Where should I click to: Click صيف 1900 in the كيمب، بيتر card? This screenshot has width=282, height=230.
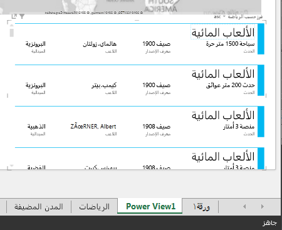click(157, 85)
